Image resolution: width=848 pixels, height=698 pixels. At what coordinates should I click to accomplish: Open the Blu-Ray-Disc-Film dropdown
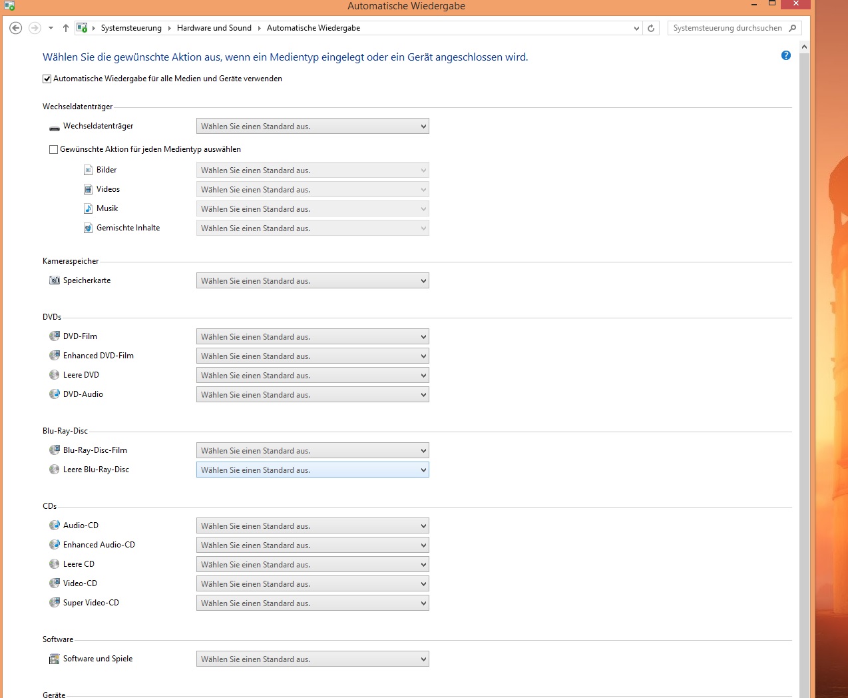[x=313, y=450]
